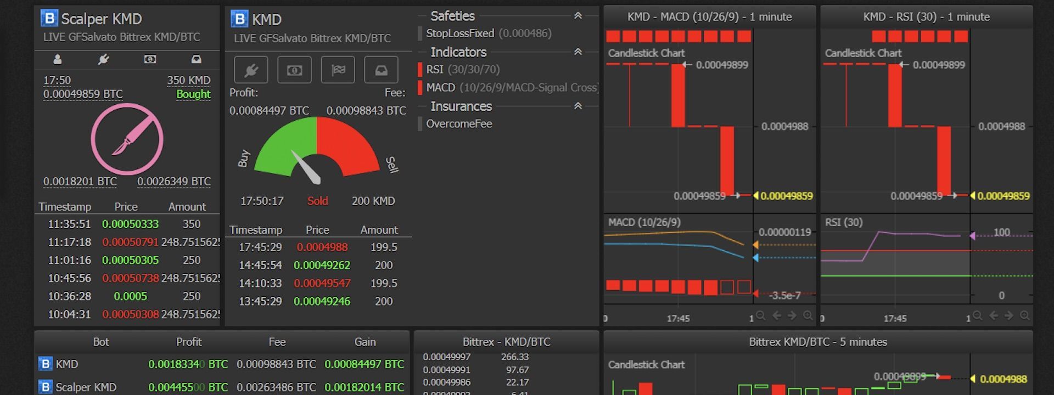Screen dimensions: 1054x395
Task: Click the Amount column header in KMD panel
Action: 379,230
